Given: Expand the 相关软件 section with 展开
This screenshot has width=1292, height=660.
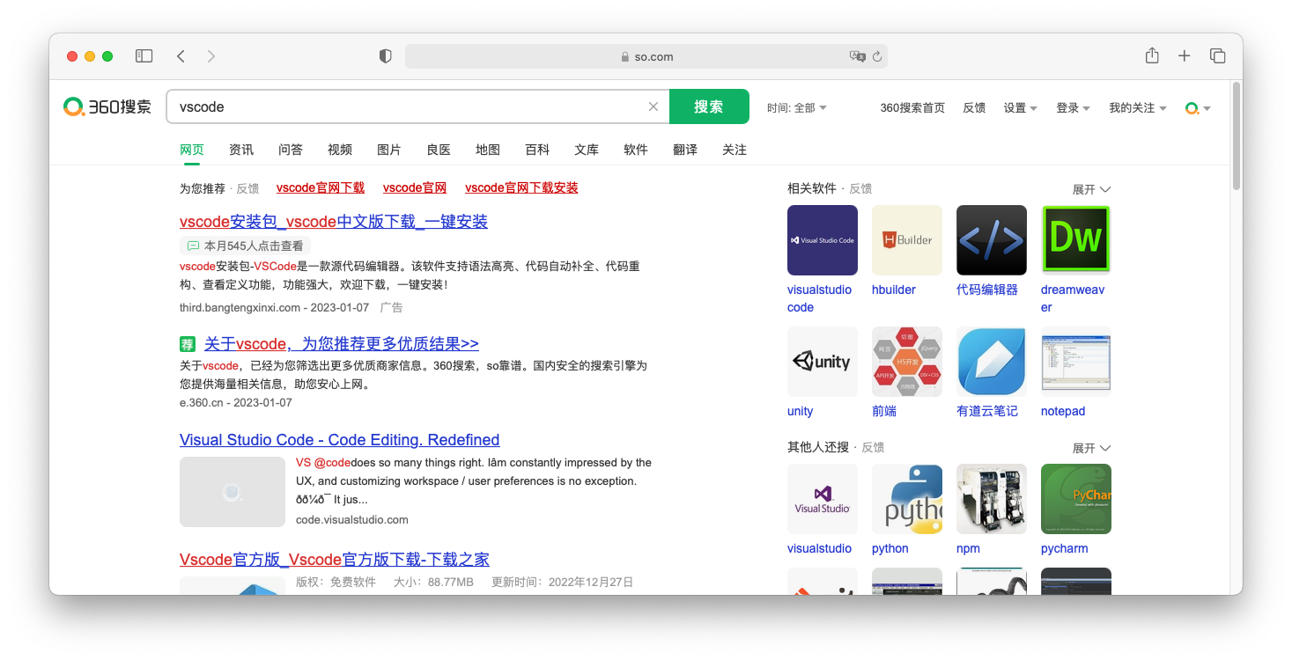Looking at the screenshot, I should tap(1091, 189).
